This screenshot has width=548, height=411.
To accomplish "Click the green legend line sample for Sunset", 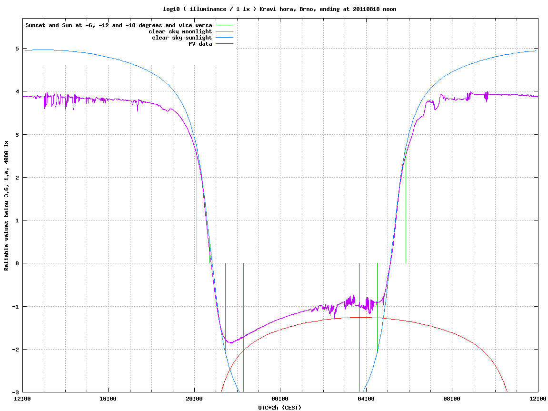I will (224, 25).
